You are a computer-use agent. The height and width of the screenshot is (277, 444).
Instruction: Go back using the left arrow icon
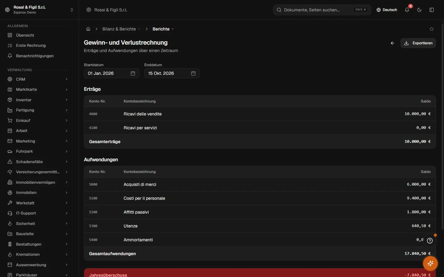pyautogui.click(x=393, y=43)
